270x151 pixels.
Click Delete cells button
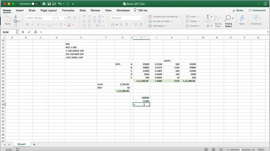coord(193,21)
